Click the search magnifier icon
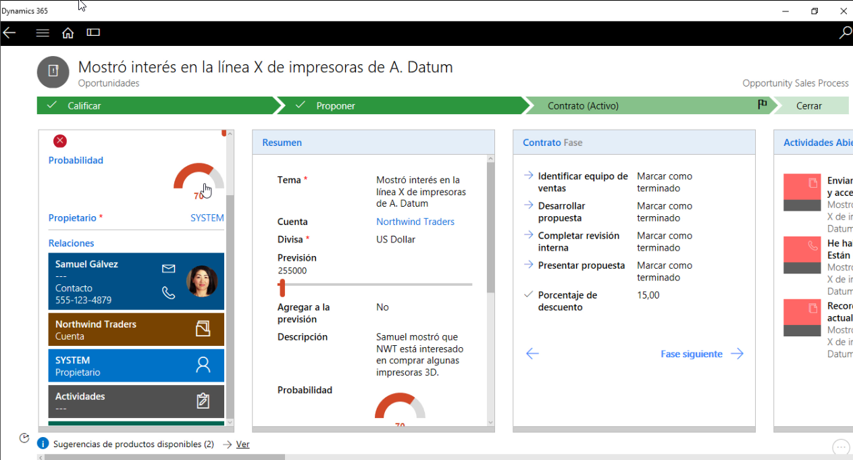853x460 pixels. 844,32
